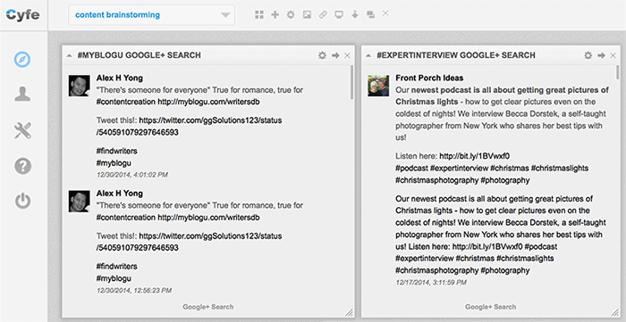Click the #EXPERTINTERVIEW GOOGLE+ SEARCH widget title
The height and width of the screenshot is (322, 626).
[x=456, y=55]
